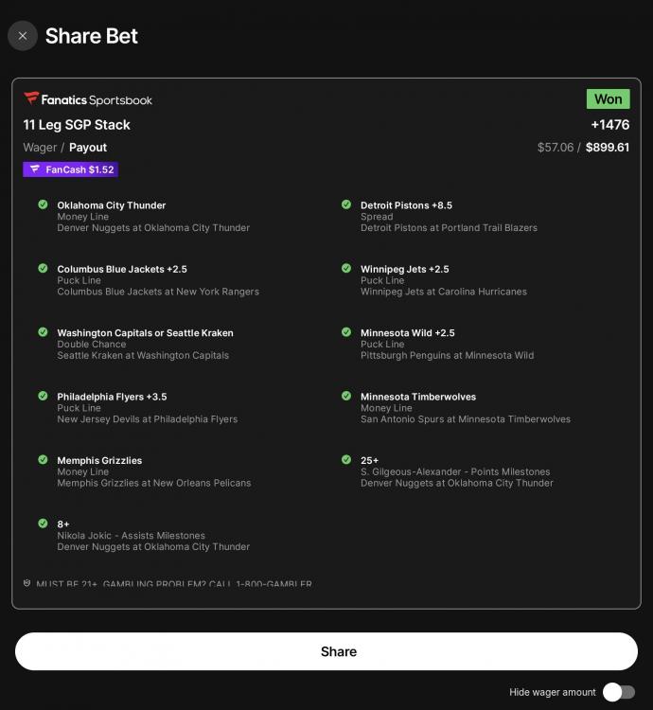Click green checkmark beside Oklahoma City Thunder
653x710 pixels.
tap(43, 204)
